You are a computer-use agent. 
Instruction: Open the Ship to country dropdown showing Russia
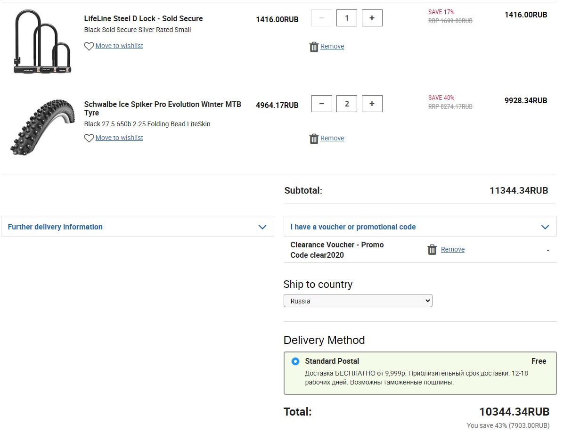pyautogui.click(x=358, y=301)
